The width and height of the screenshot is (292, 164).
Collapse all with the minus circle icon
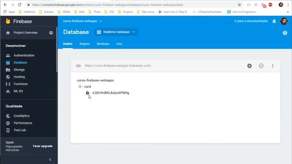pos(261,66)
